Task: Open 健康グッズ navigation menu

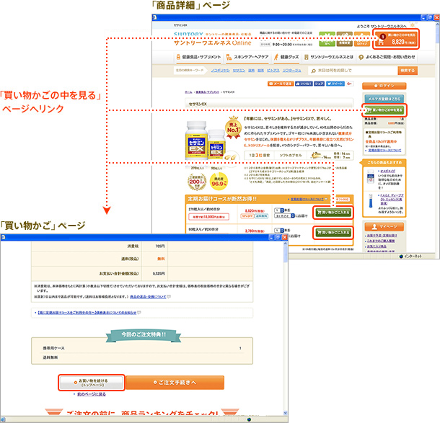Action: [x=286, y=57]
